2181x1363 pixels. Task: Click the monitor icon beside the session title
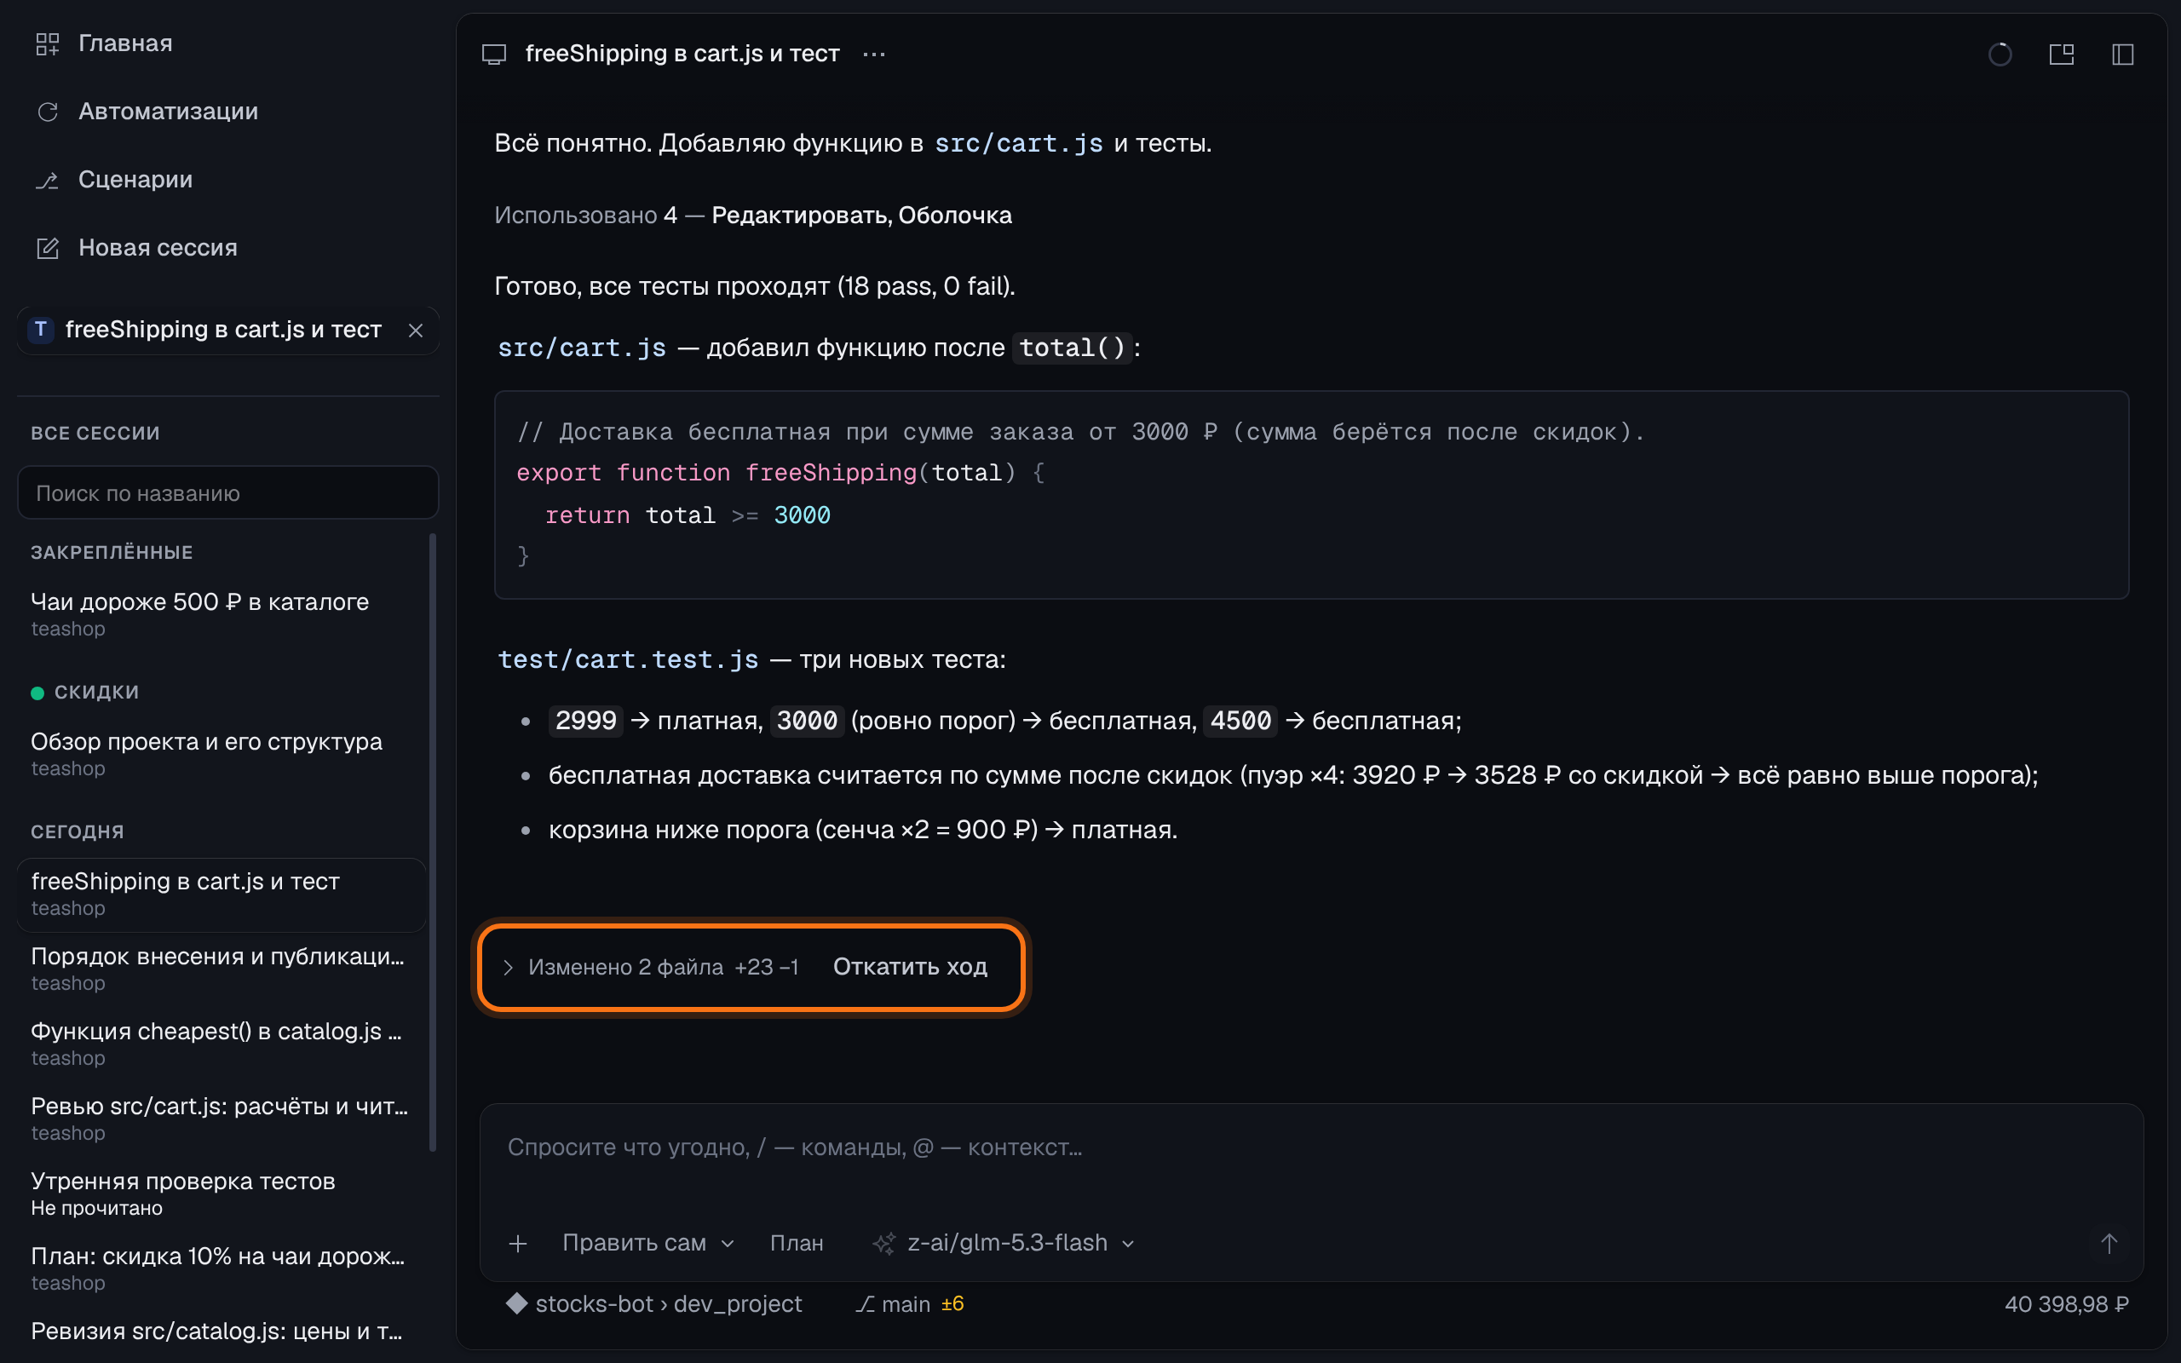(x=494, y=54)
